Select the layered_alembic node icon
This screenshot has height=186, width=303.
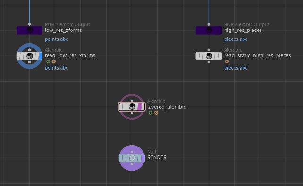coord(132,107)
